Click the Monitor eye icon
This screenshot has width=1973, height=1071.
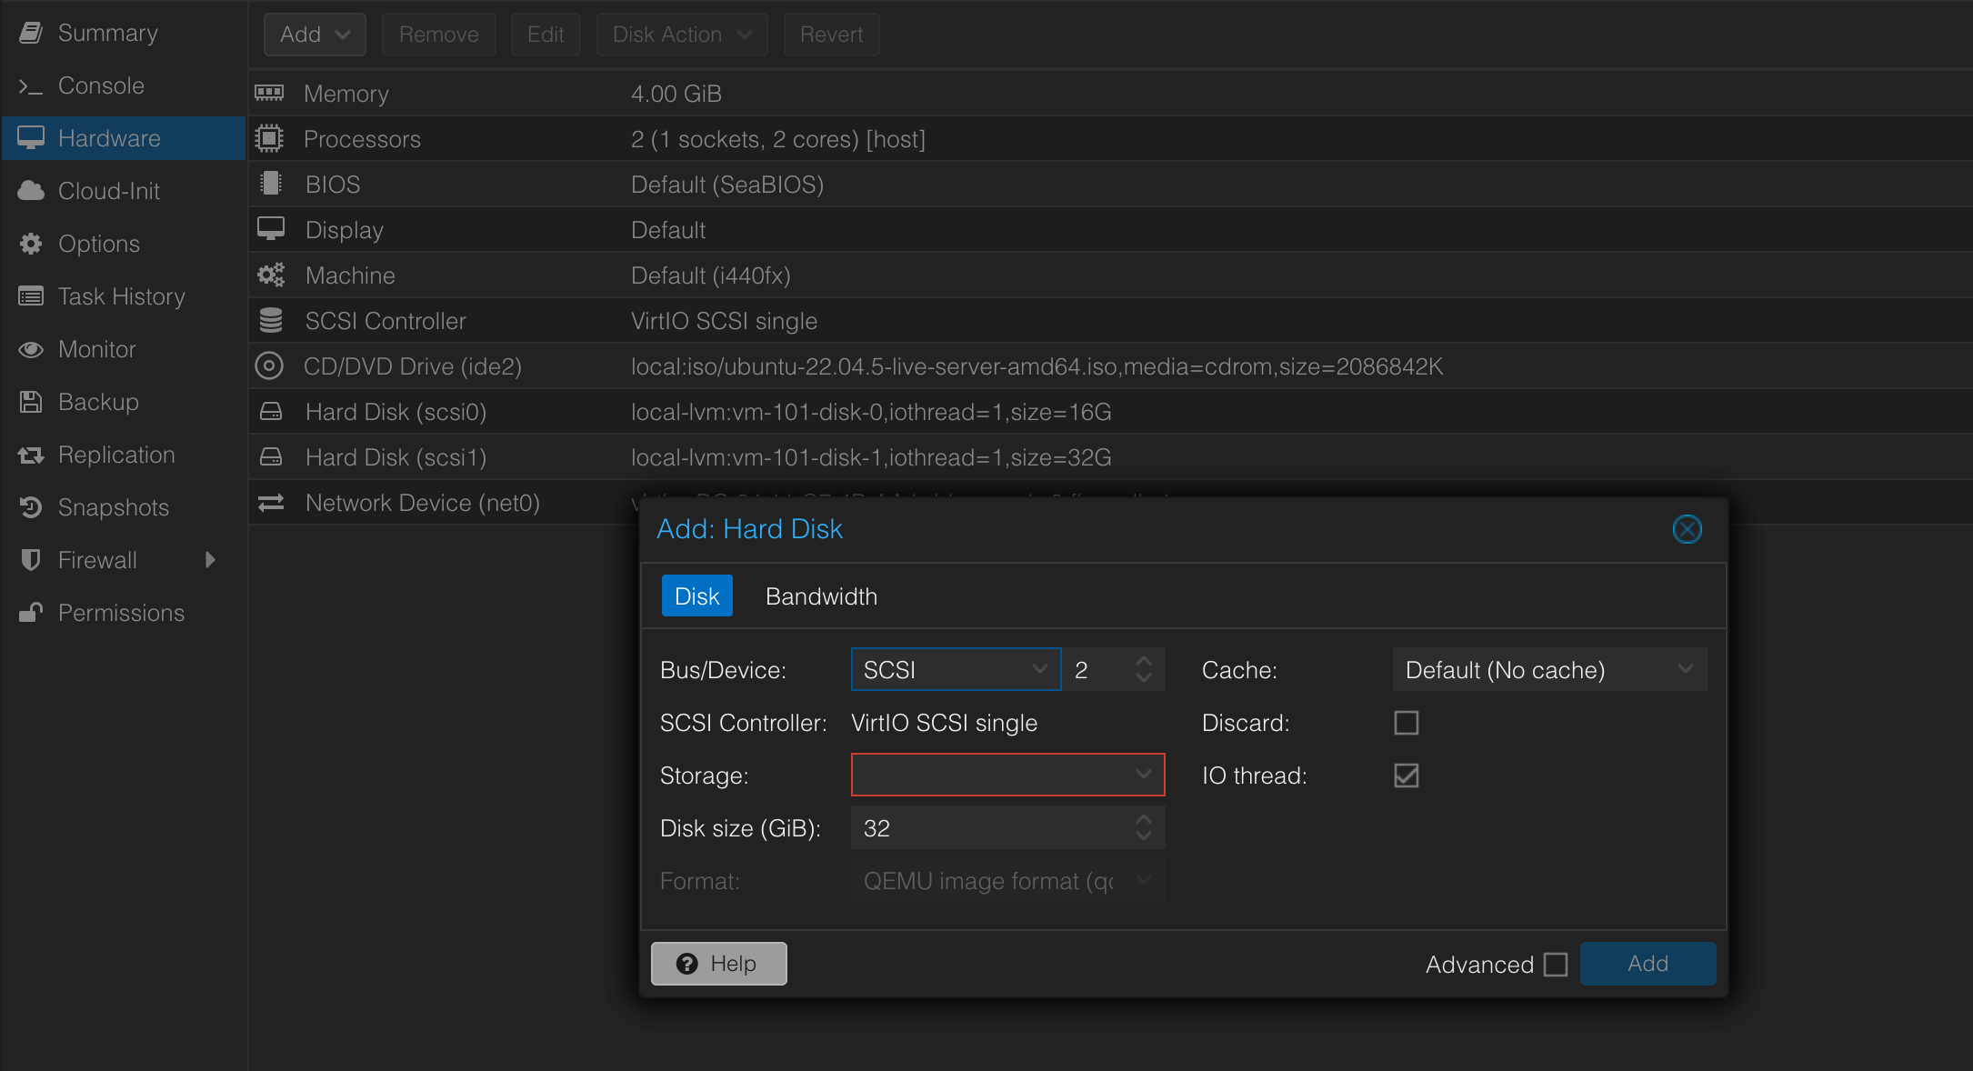(x=31, y=349)
